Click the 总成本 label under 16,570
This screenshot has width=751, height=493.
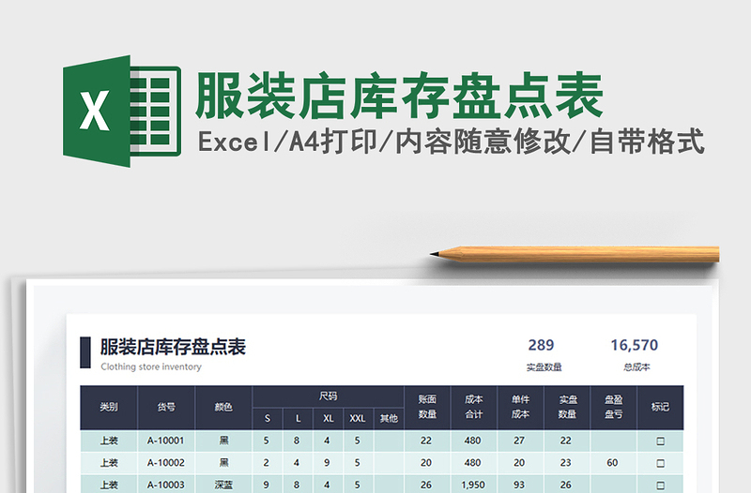tap(636, 367)
